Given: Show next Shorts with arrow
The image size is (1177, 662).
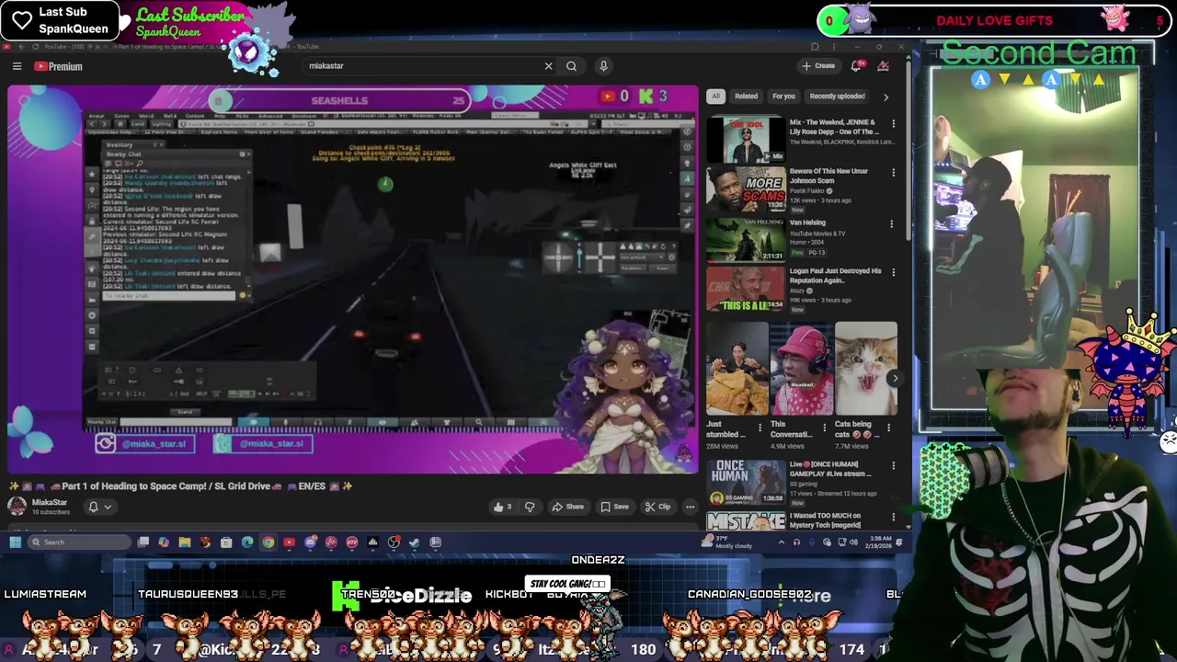Looking at the screenshot, I should 895,378.
